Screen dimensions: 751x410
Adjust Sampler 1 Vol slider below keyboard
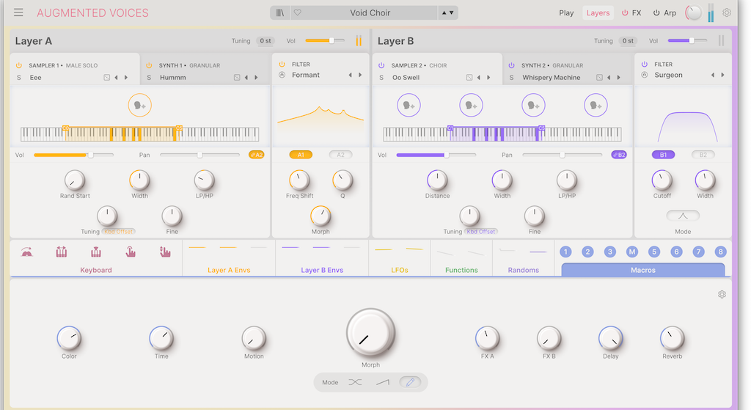[74, 155]
